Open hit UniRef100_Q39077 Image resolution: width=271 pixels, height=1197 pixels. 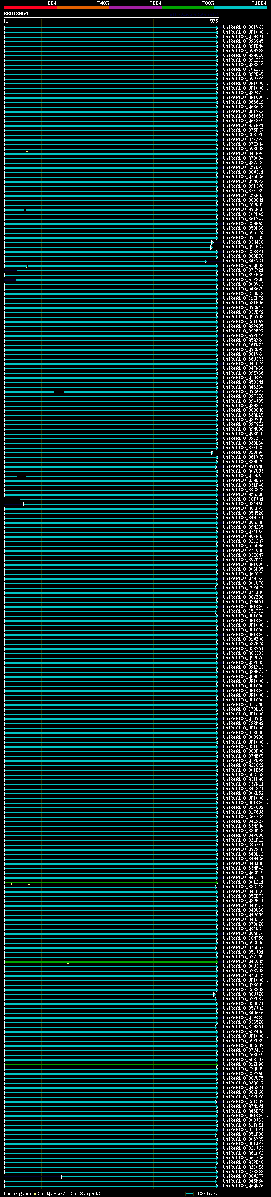tap(243, 93)
